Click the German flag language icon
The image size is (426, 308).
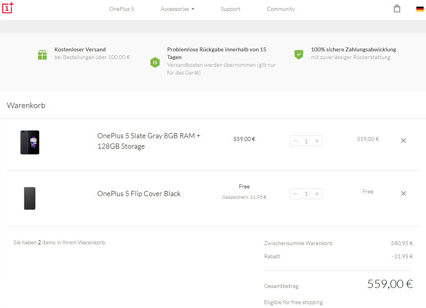click(420, 9)
